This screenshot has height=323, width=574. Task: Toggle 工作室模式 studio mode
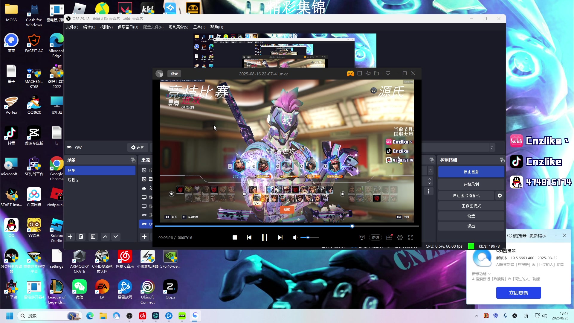coord(471,206)
